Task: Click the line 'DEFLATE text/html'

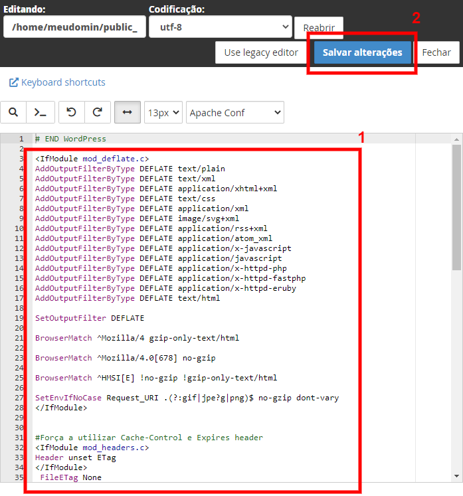Action: tap(128, 298)
